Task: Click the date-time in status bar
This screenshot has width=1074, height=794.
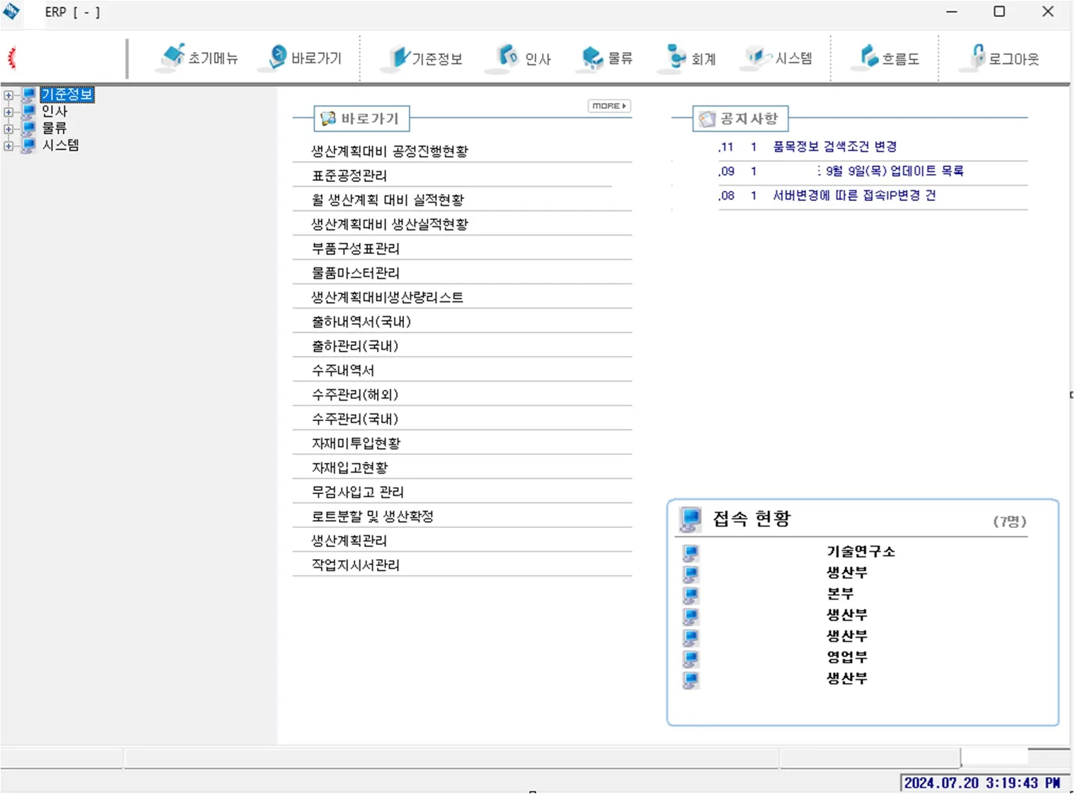Action: click(x=982, y=783)
